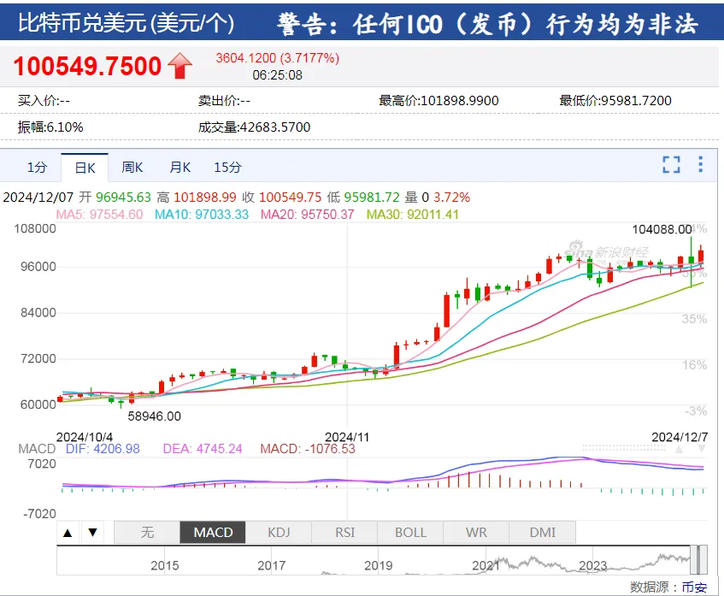Switch to the 周K weekly chart
Screen dimensions: 724x596
132,167
